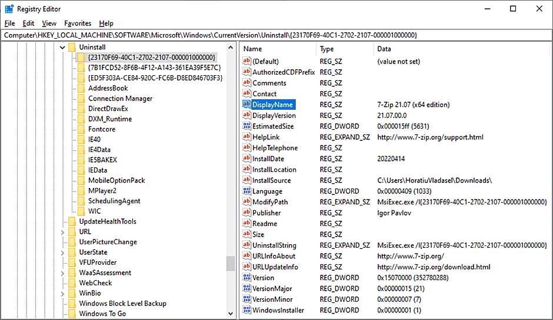Click the Registry Editor app icon in title bar
Screen dimensions: 553x320
point(9,9)
